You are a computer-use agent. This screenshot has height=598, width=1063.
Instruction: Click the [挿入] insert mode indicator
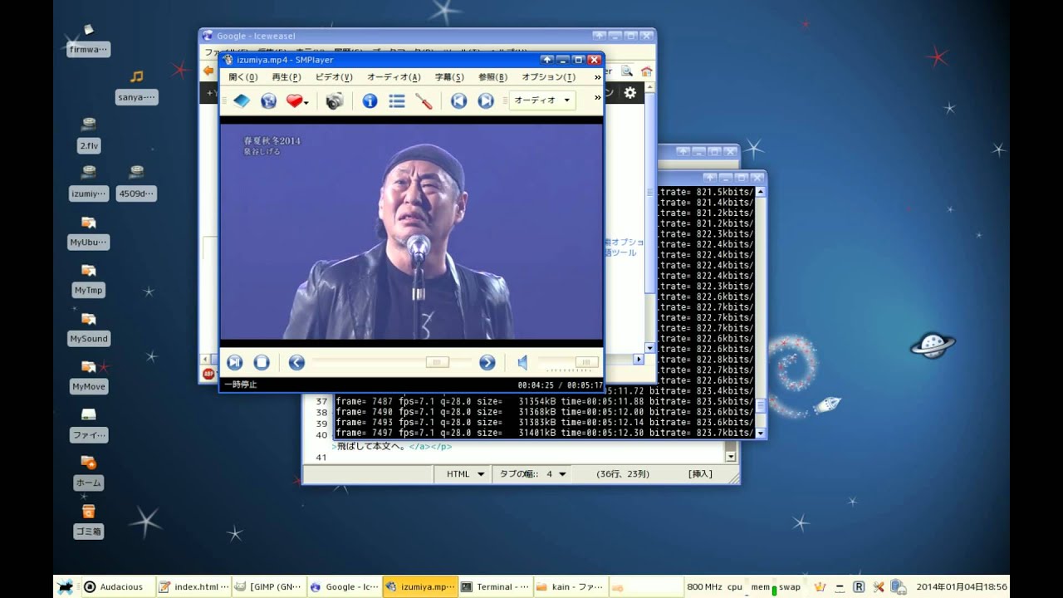coord(700,473)
